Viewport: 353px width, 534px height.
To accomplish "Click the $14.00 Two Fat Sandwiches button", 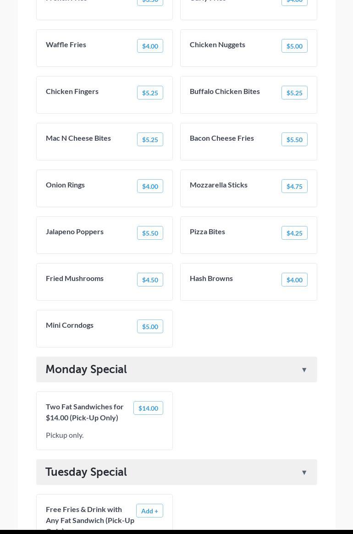I will tap(148, 408).
